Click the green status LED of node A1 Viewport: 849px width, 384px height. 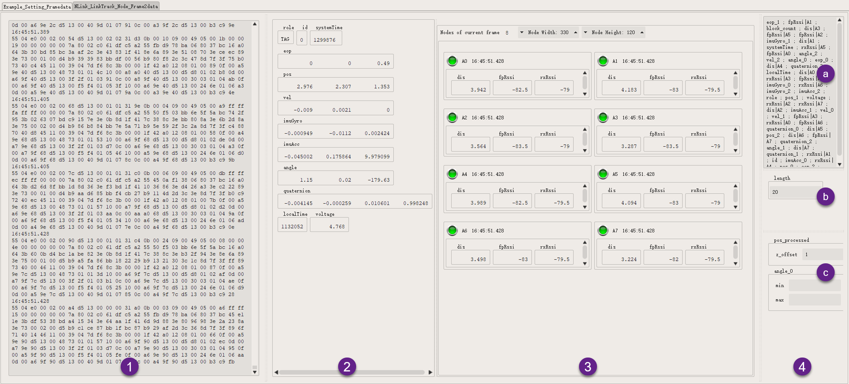click(603, 61)
